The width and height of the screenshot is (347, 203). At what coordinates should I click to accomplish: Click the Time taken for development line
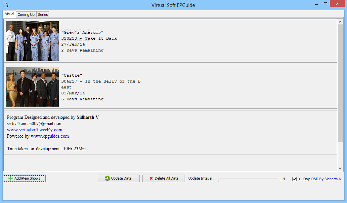coord(46,149)
